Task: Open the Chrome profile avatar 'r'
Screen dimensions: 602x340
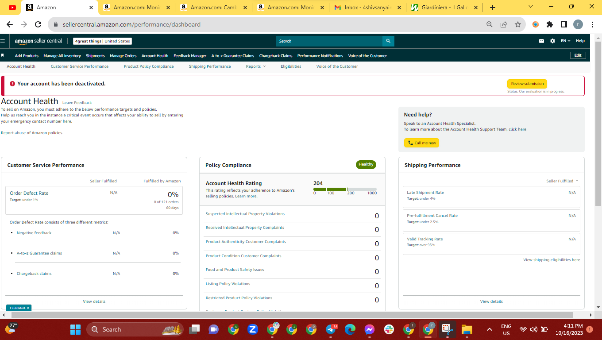Action: click(x=578, y=24)
